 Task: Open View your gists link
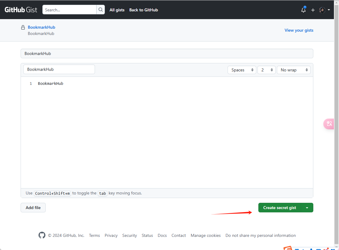[299, 30]
